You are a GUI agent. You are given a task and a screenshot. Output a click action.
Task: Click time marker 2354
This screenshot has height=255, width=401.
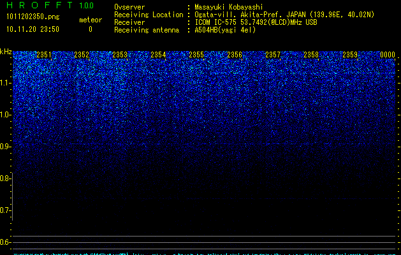click(158, 55)
